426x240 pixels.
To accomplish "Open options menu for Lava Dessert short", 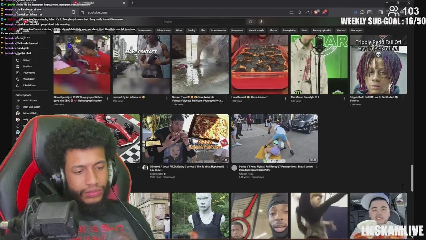I will click(285, 98).
